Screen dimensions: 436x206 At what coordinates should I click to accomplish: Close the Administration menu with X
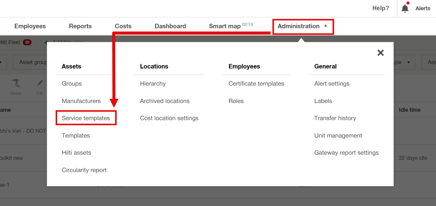pyautogui.click(x=380, y=53)
